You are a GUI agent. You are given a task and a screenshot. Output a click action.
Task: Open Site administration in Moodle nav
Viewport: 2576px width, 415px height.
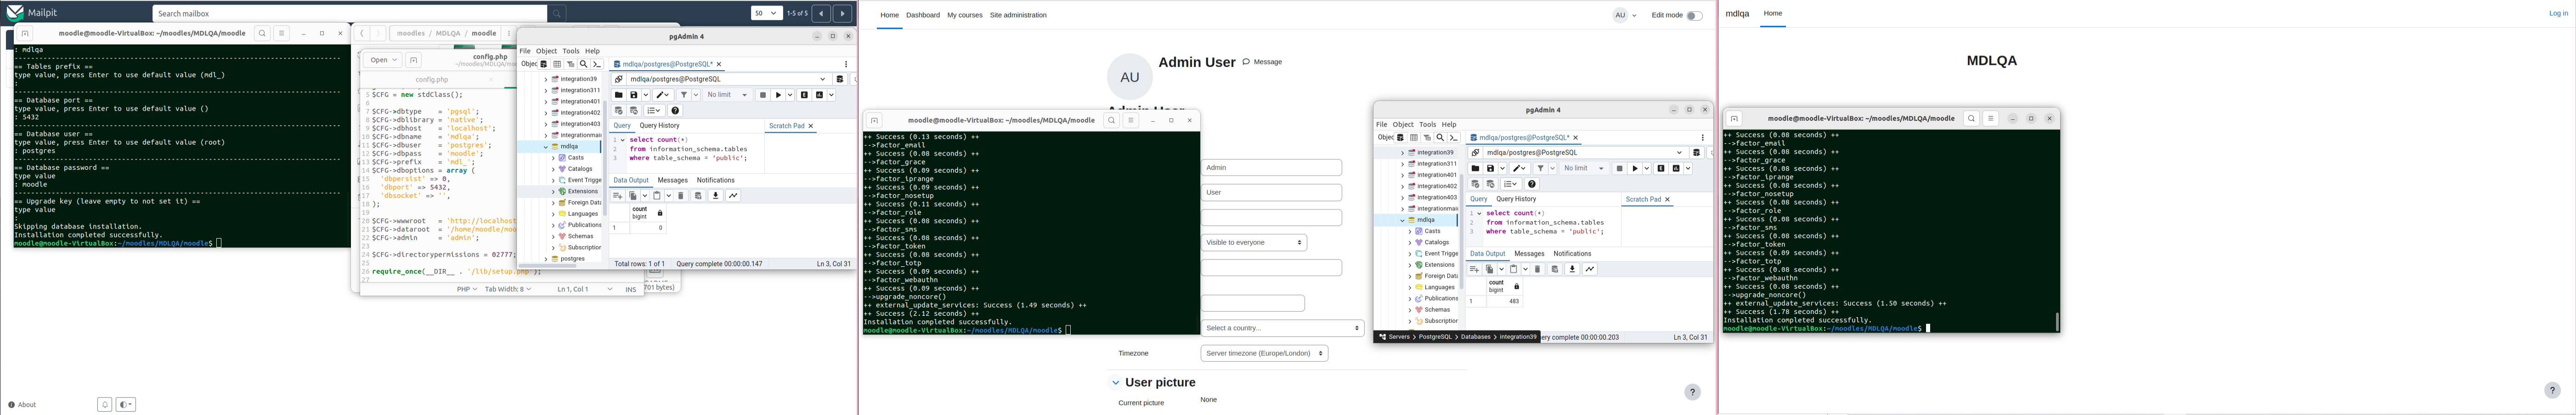pyautogui.click(x=1018, y=15)
